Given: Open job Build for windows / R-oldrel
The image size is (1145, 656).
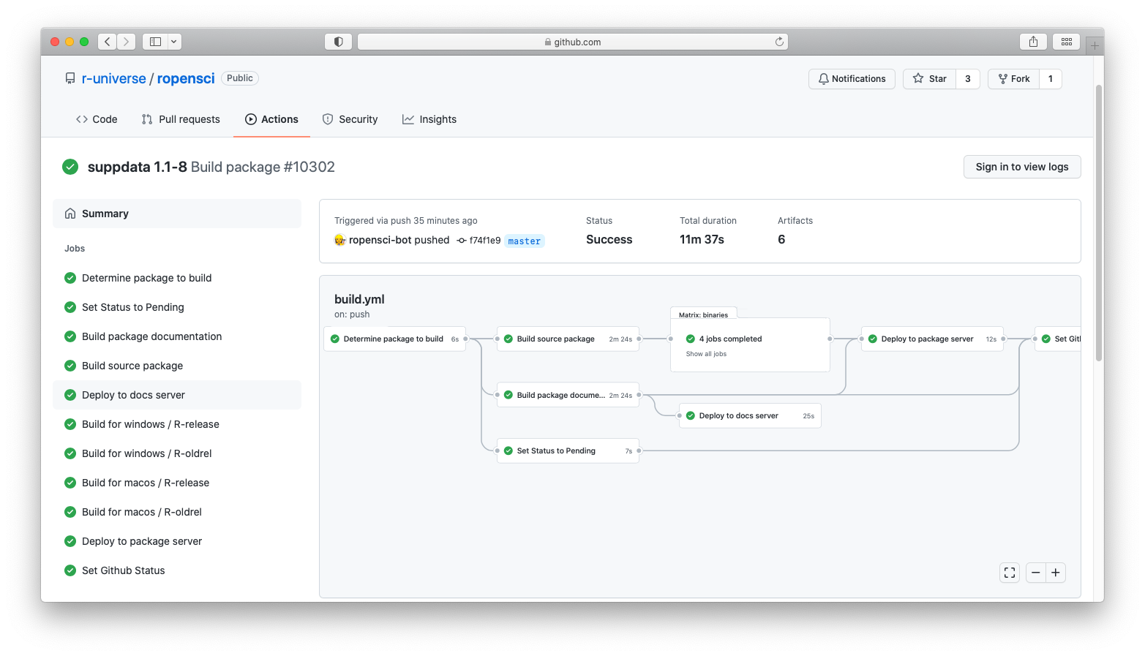Looking at the screenshot, I should [x=177, y=453].
